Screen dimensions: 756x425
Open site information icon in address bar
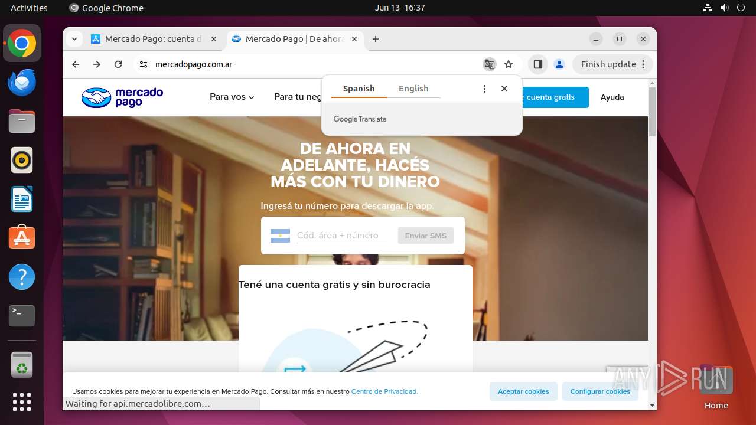144,64
